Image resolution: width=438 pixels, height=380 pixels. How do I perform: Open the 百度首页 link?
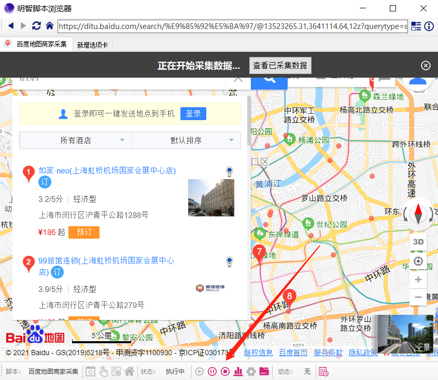coord(293,353)
